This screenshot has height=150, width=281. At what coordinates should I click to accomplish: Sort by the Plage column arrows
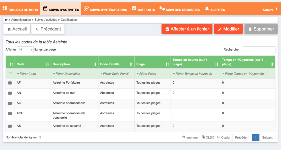coord(167,64)
